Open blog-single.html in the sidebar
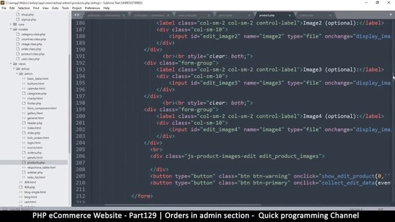Screen dimensions: 395x222 point(35,192)
